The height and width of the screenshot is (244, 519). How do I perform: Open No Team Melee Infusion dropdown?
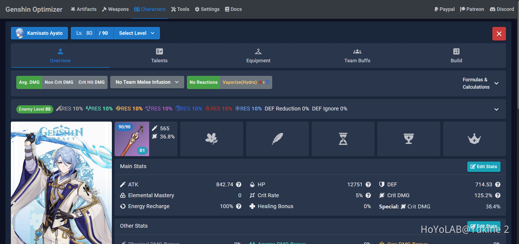pos(147,82)
